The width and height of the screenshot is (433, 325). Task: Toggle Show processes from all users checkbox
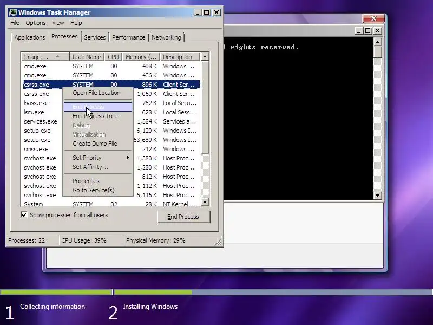[x=24, y=214]
